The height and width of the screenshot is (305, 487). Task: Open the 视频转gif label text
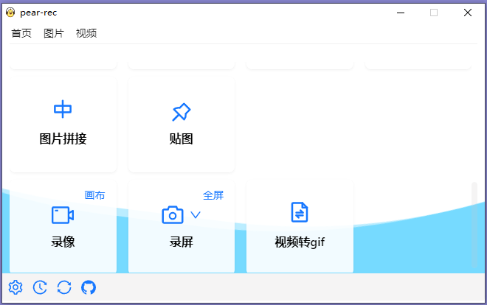(300, 242)
